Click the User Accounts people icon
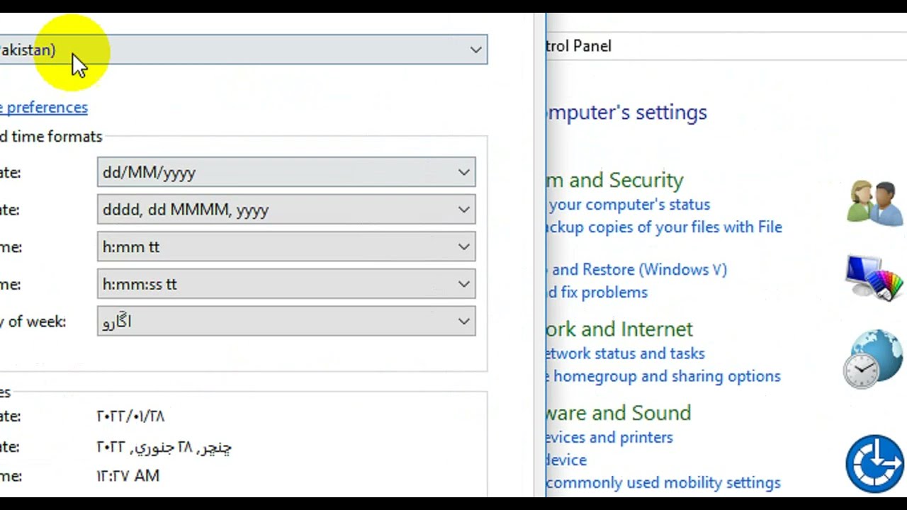Image resolution: width=907 pixels, height=510 pixels. tap(876, 203)
